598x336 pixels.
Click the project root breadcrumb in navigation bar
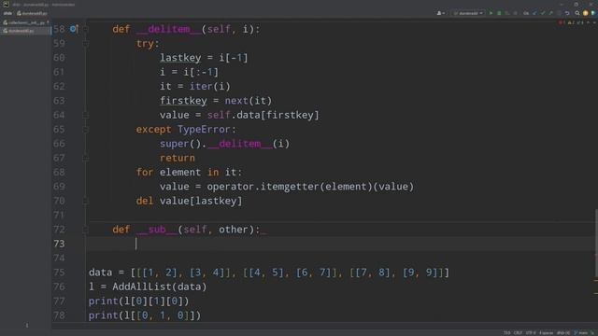[7, 13]
